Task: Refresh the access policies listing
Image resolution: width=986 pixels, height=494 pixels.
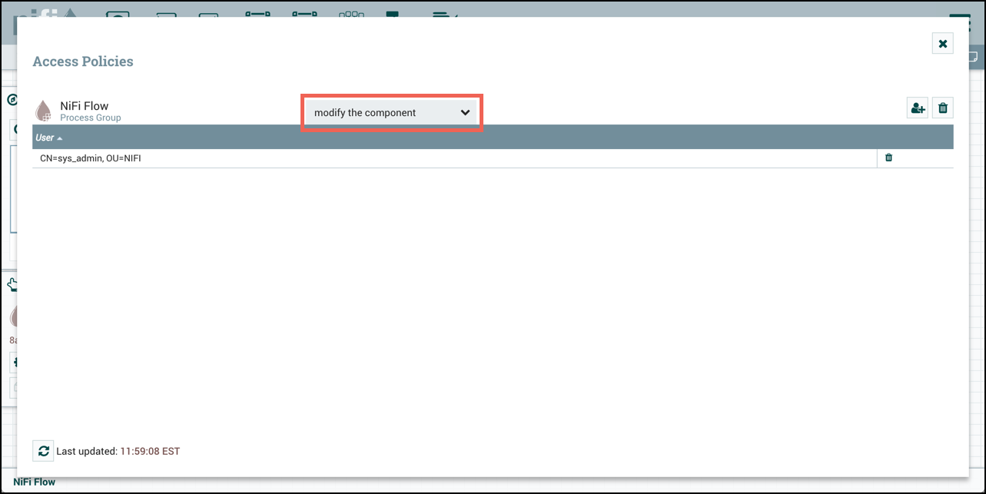Action: (43, 451)
